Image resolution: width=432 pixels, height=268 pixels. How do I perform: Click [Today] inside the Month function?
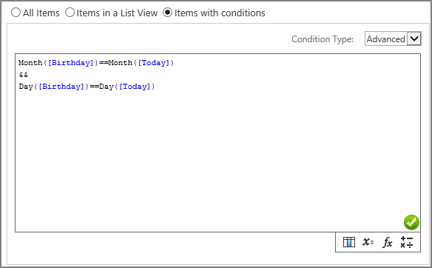coord(153,63)
